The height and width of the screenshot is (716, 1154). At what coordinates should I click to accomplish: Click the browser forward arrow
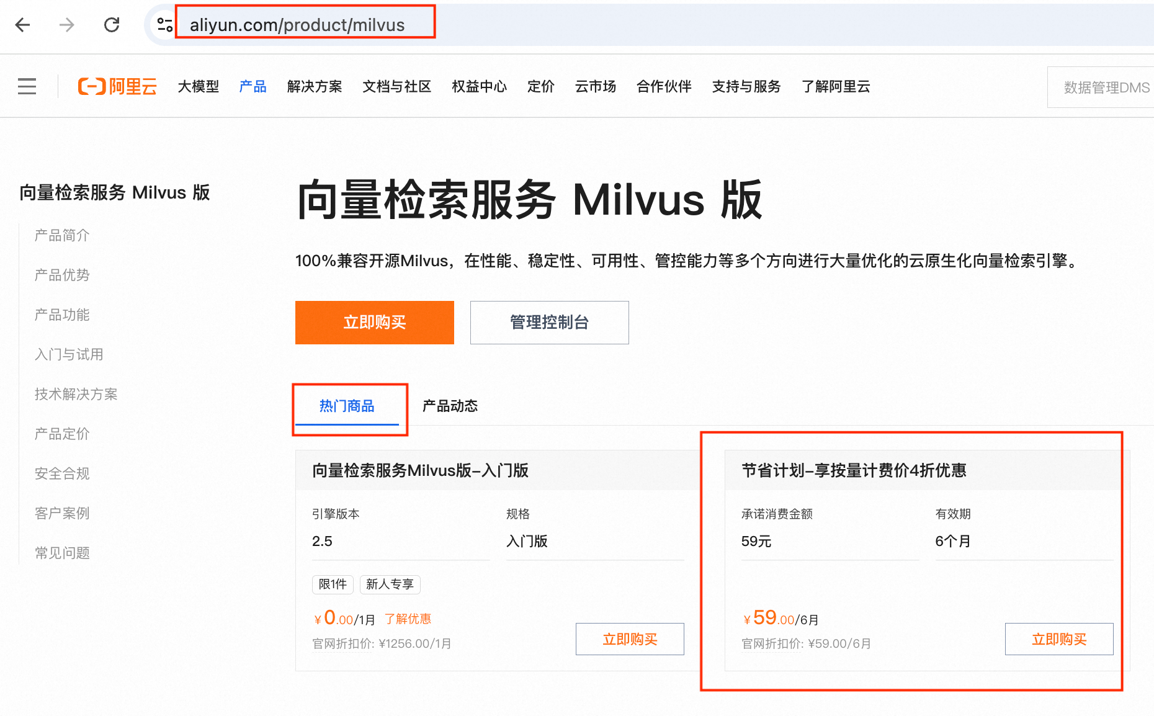(67, 25)
